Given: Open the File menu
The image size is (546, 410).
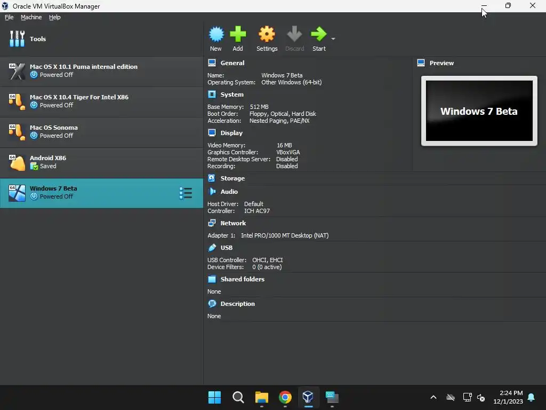Looking at the screenshot, I should click(9, 17).
